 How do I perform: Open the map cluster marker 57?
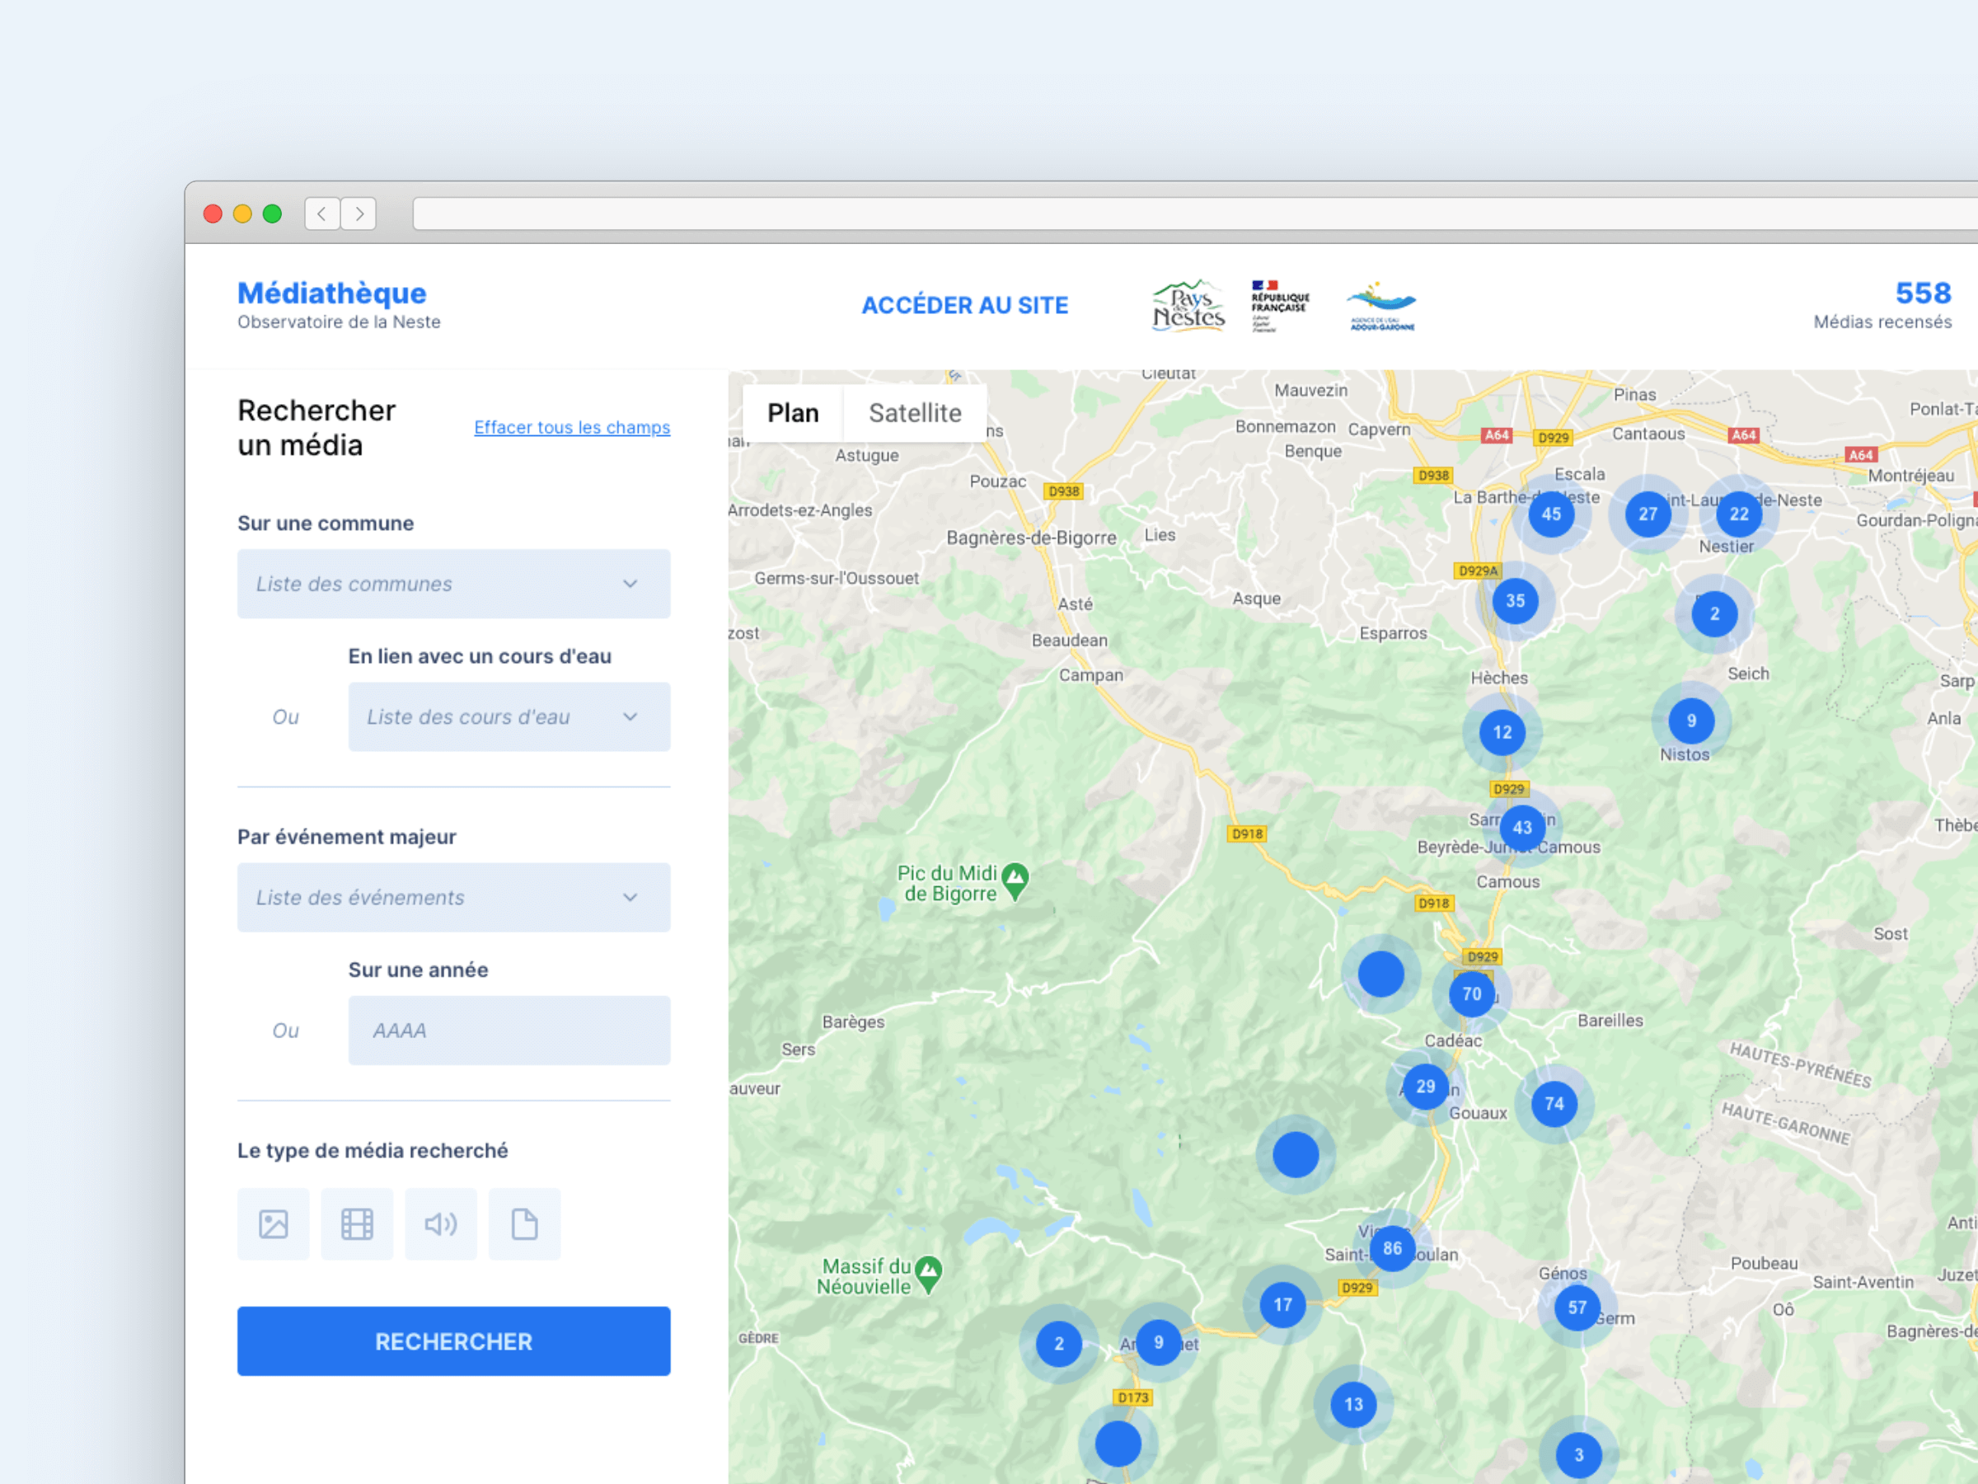(1577, 1308)
